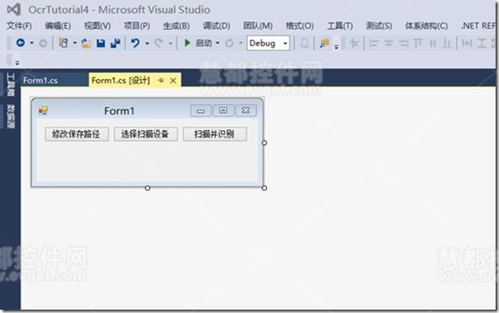Close the Form1.cs [设计] tab
The width and height of the screenshot is (499, 313).
pos(173,81)
